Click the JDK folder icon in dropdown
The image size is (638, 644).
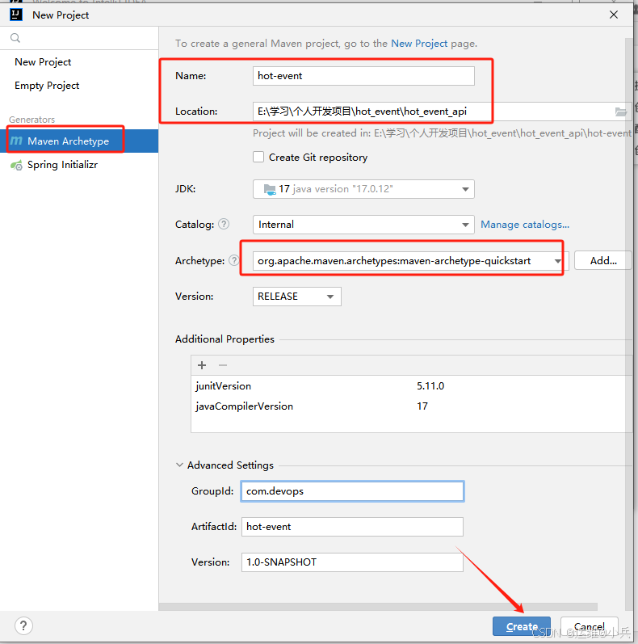point(269,189)
